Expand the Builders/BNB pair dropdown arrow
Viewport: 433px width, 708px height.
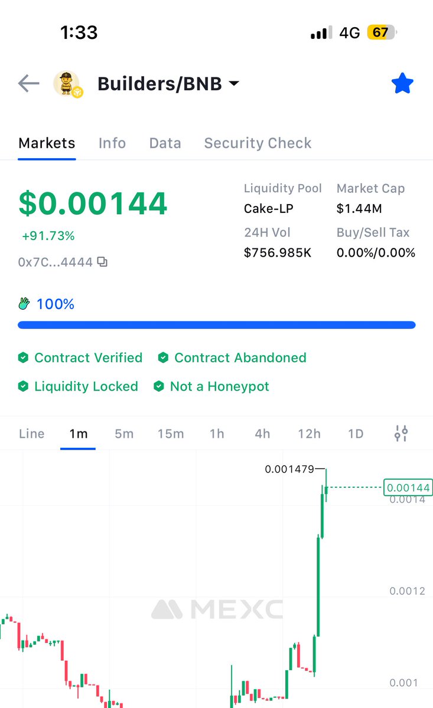point(234,84)
